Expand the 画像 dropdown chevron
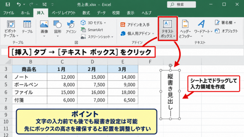244x137 pixels. (44, 36)
